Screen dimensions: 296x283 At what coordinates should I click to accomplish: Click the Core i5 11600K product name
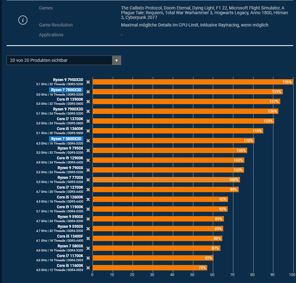(x=70, y=266)
